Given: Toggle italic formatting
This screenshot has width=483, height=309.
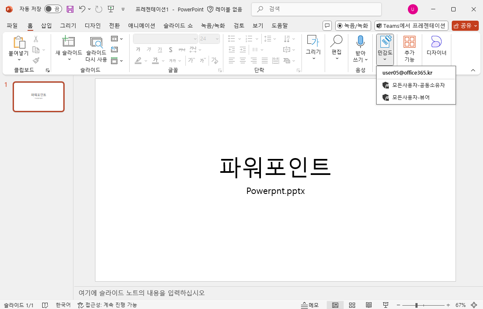Looking at the screenshot, I should (x=148, y=49).
